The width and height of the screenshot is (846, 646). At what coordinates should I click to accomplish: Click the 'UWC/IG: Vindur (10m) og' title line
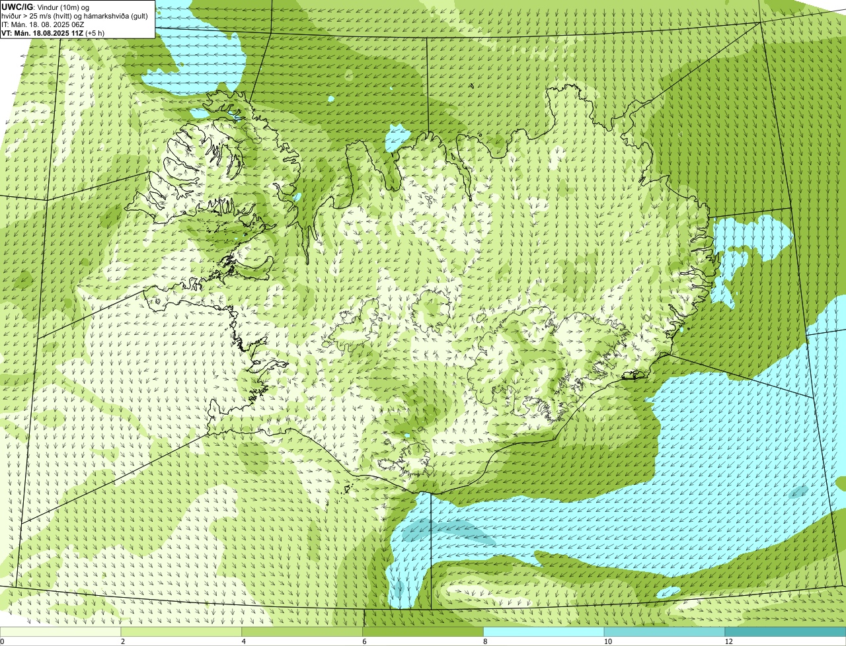point(46,7)
